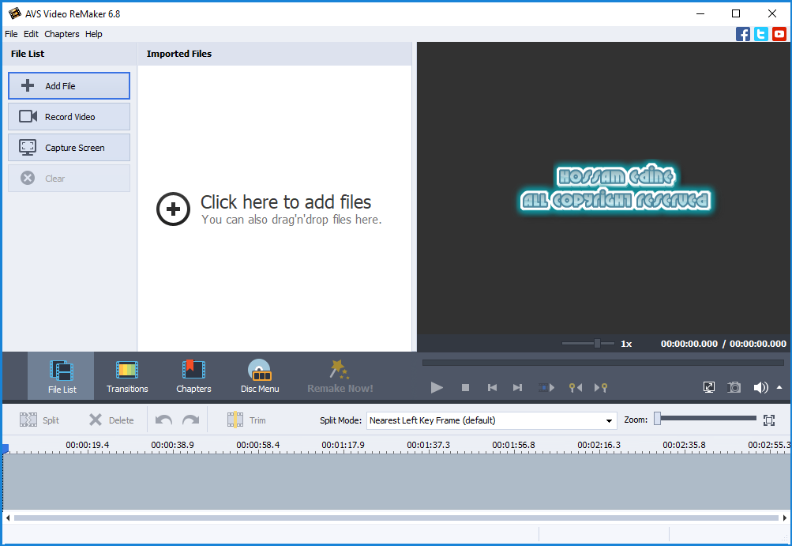
Task: Click the plus circle to add files
Action: [173, 209]
